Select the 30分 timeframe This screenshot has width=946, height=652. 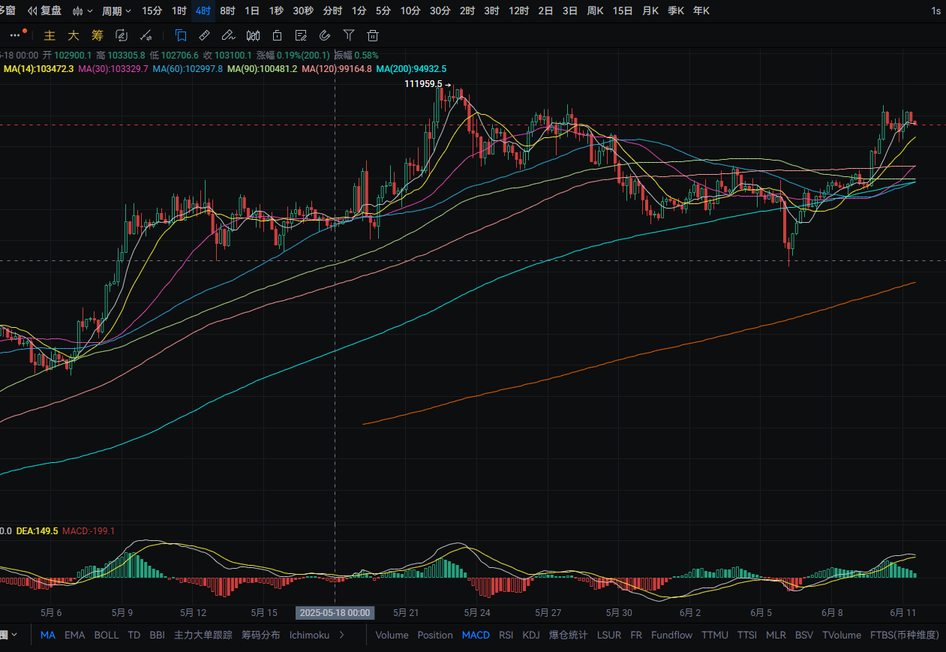click(x=440, y=11)
